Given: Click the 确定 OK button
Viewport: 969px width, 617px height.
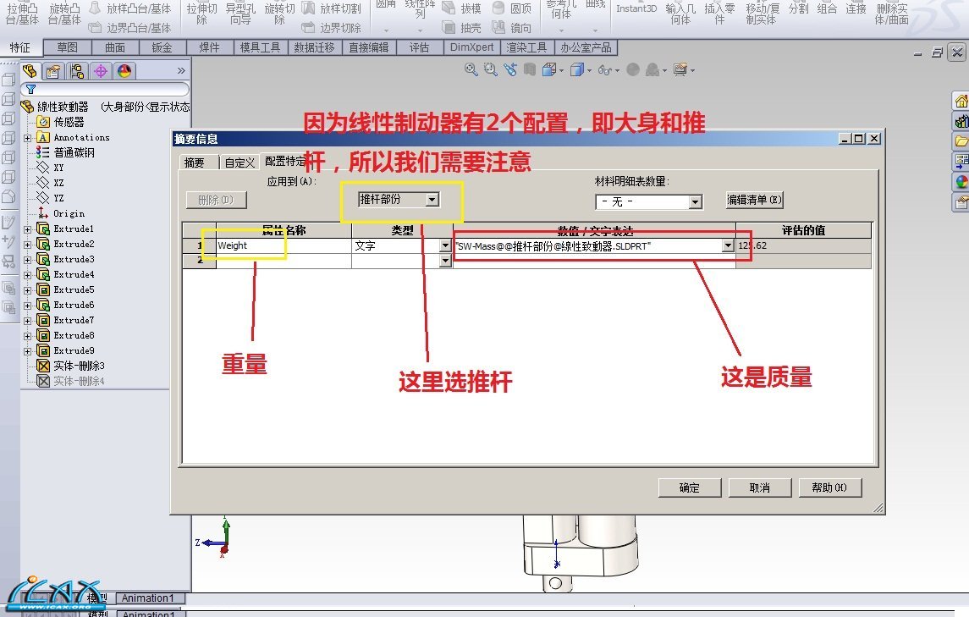Looking at the screenshot, I should click(x=690, y=488).
